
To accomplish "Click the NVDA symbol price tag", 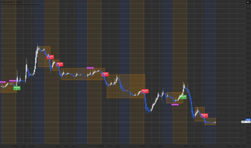I will pos(243,122).
